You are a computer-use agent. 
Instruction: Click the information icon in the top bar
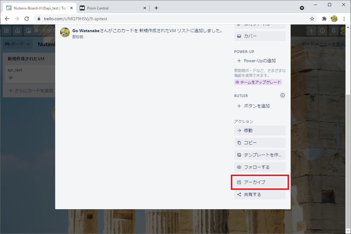[322, 30]
